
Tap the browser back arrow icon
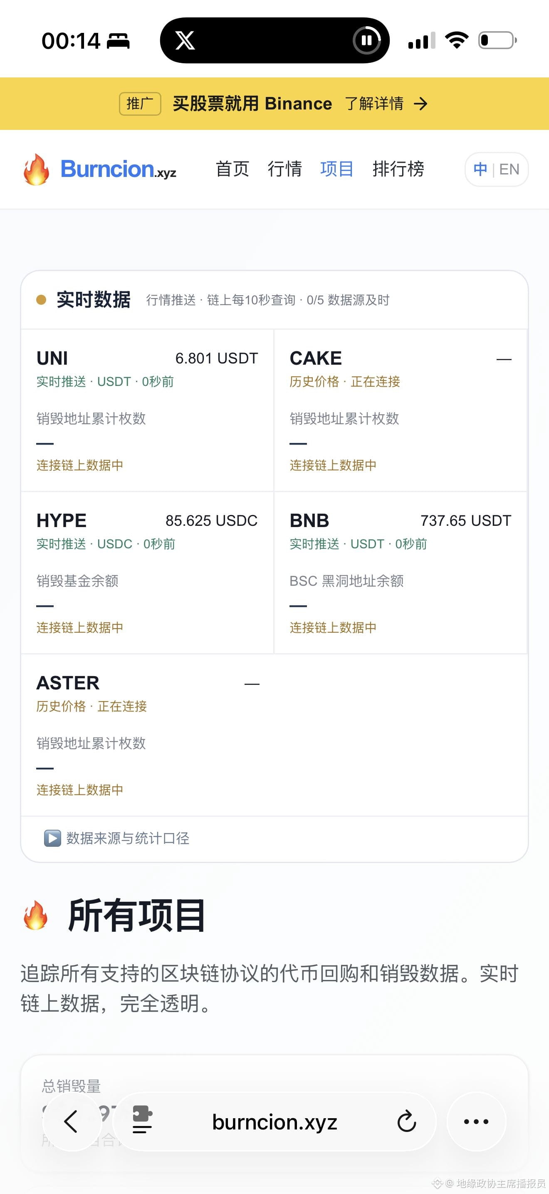(72, 1122)
